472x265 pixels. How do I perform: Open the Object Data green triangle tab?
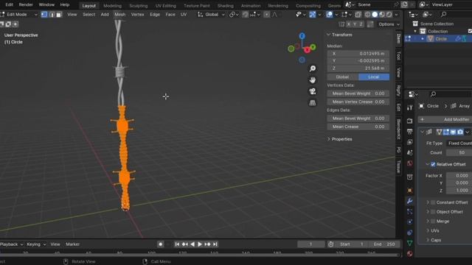410,243
